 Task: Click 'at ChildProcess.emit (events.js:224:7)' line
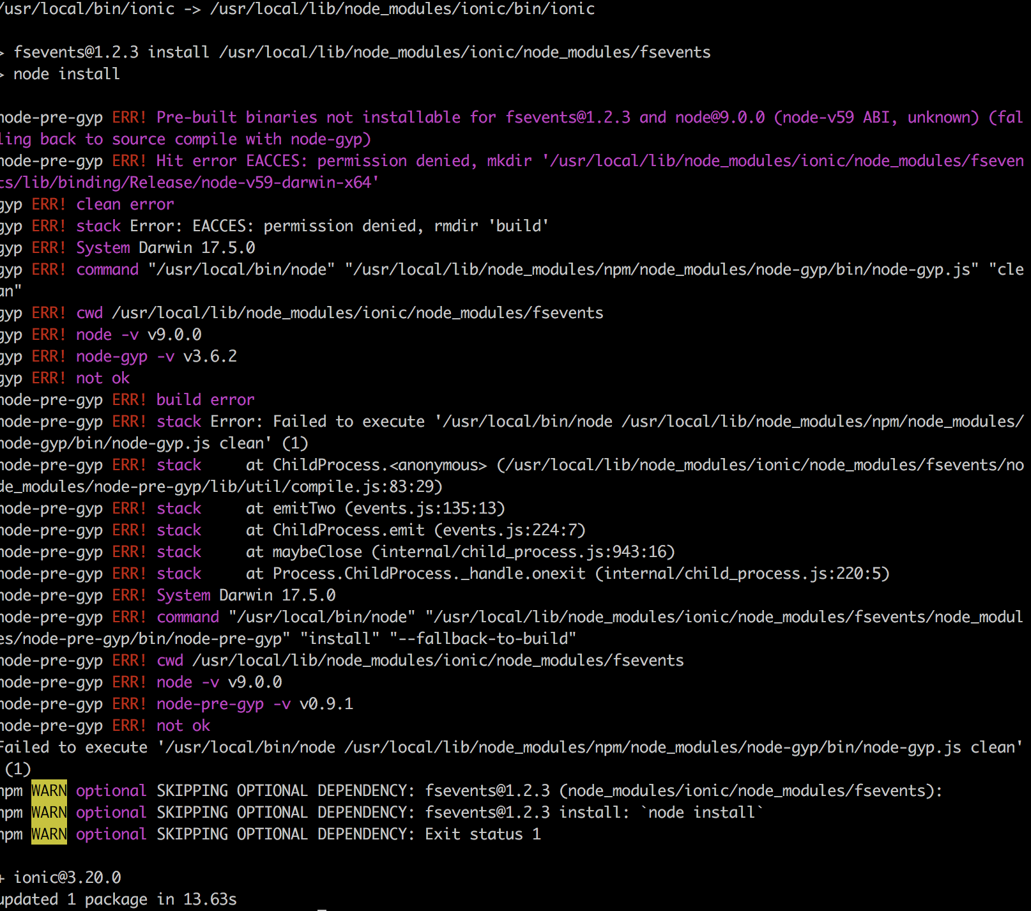pos(416,530)
